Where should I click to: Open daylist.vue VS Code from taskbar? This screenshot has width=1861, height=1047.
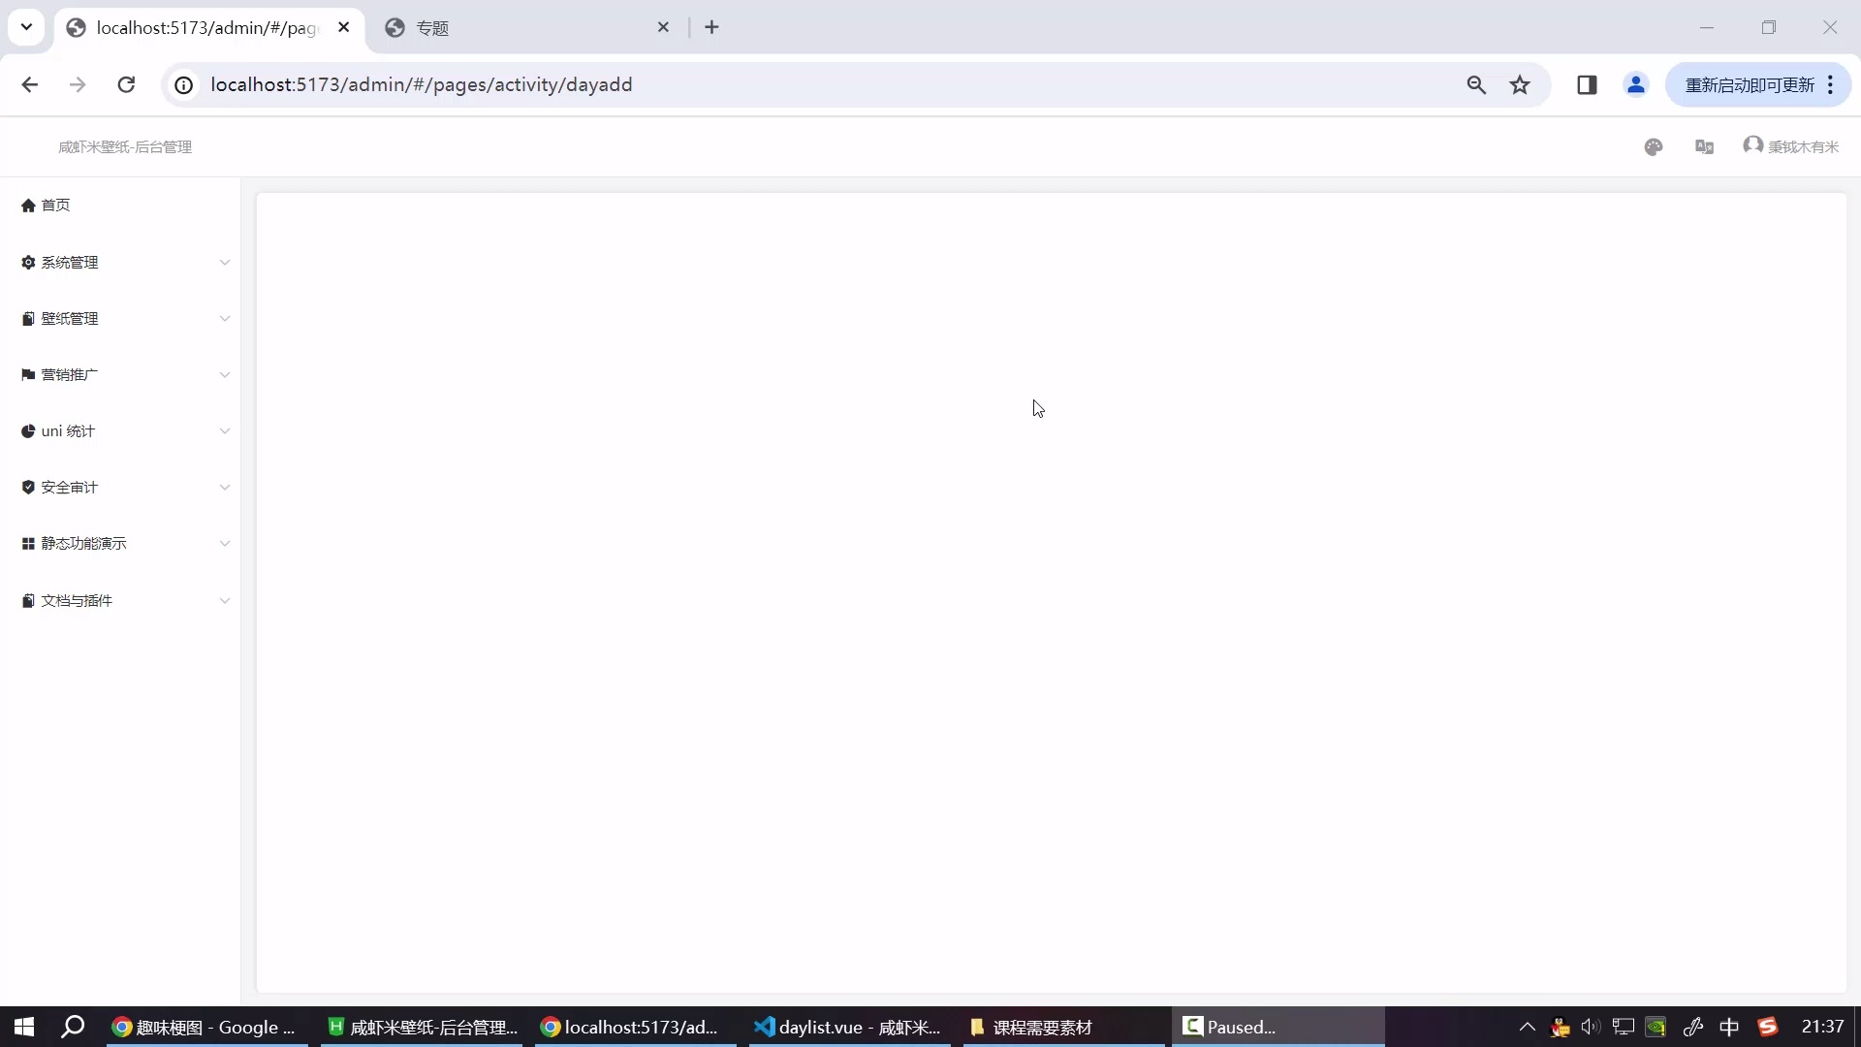click(x=848, y=1027)
